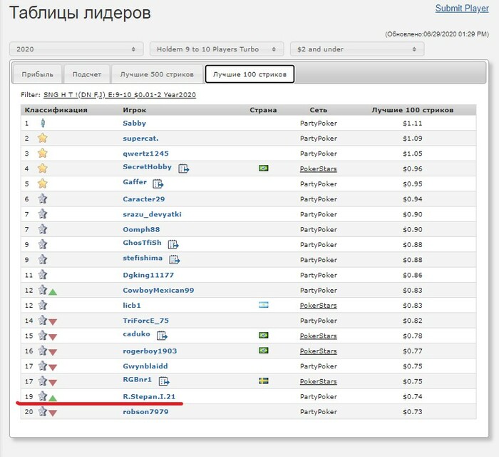
Task: Click the silver star in Oomph88 row
Action: tap(43, 229)
